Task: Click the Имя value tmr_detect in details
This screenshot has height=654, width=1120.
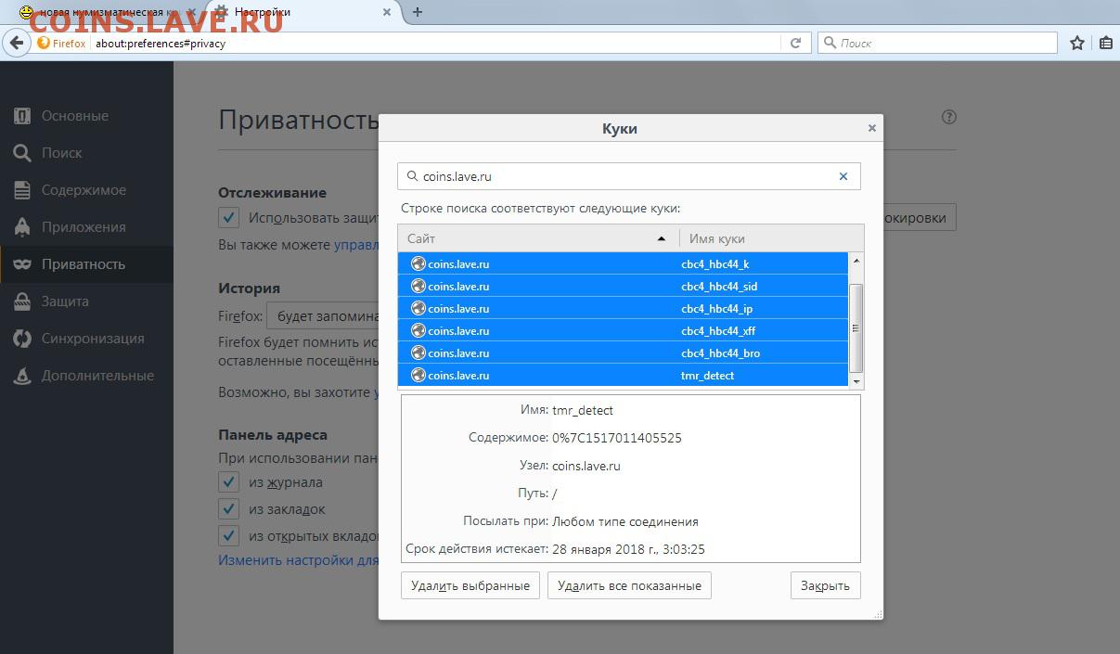Action: pos(583,410)
